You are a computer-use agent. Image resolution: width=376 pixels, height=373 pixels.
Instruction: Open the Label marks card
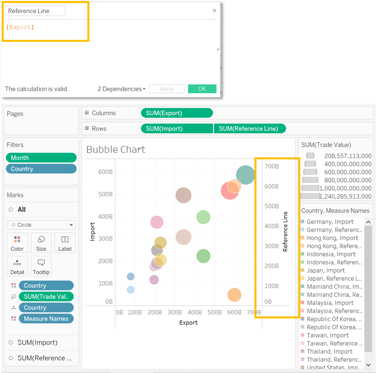tap(65, 243)
